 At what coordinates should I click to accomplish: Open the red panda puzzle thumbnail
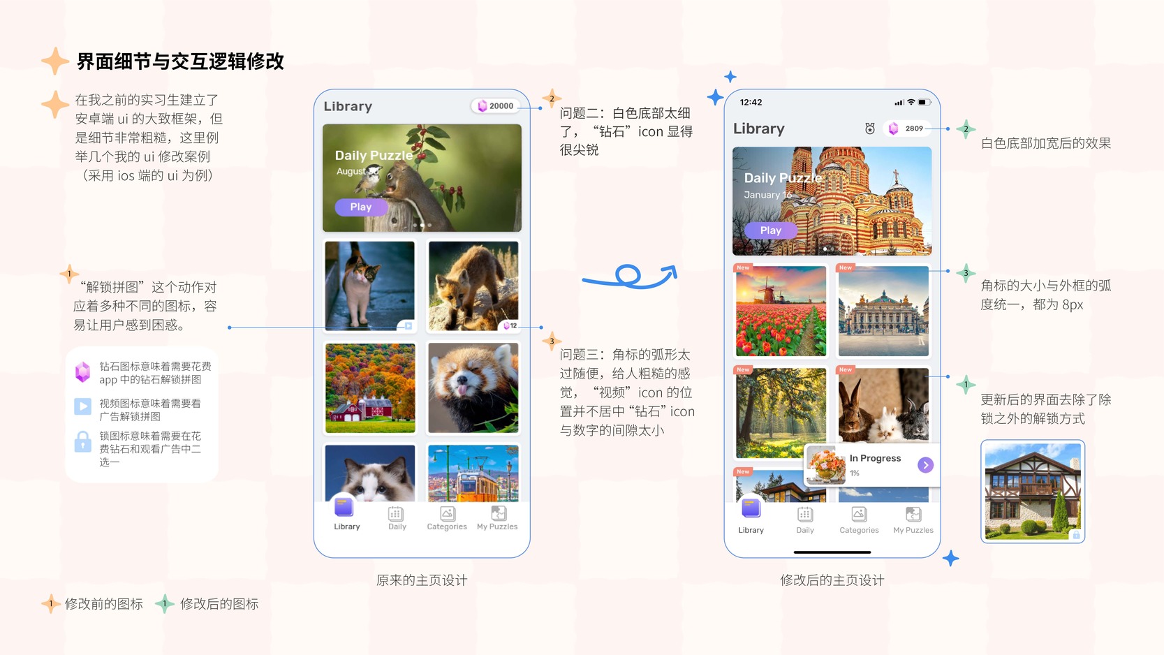point(473,388)
